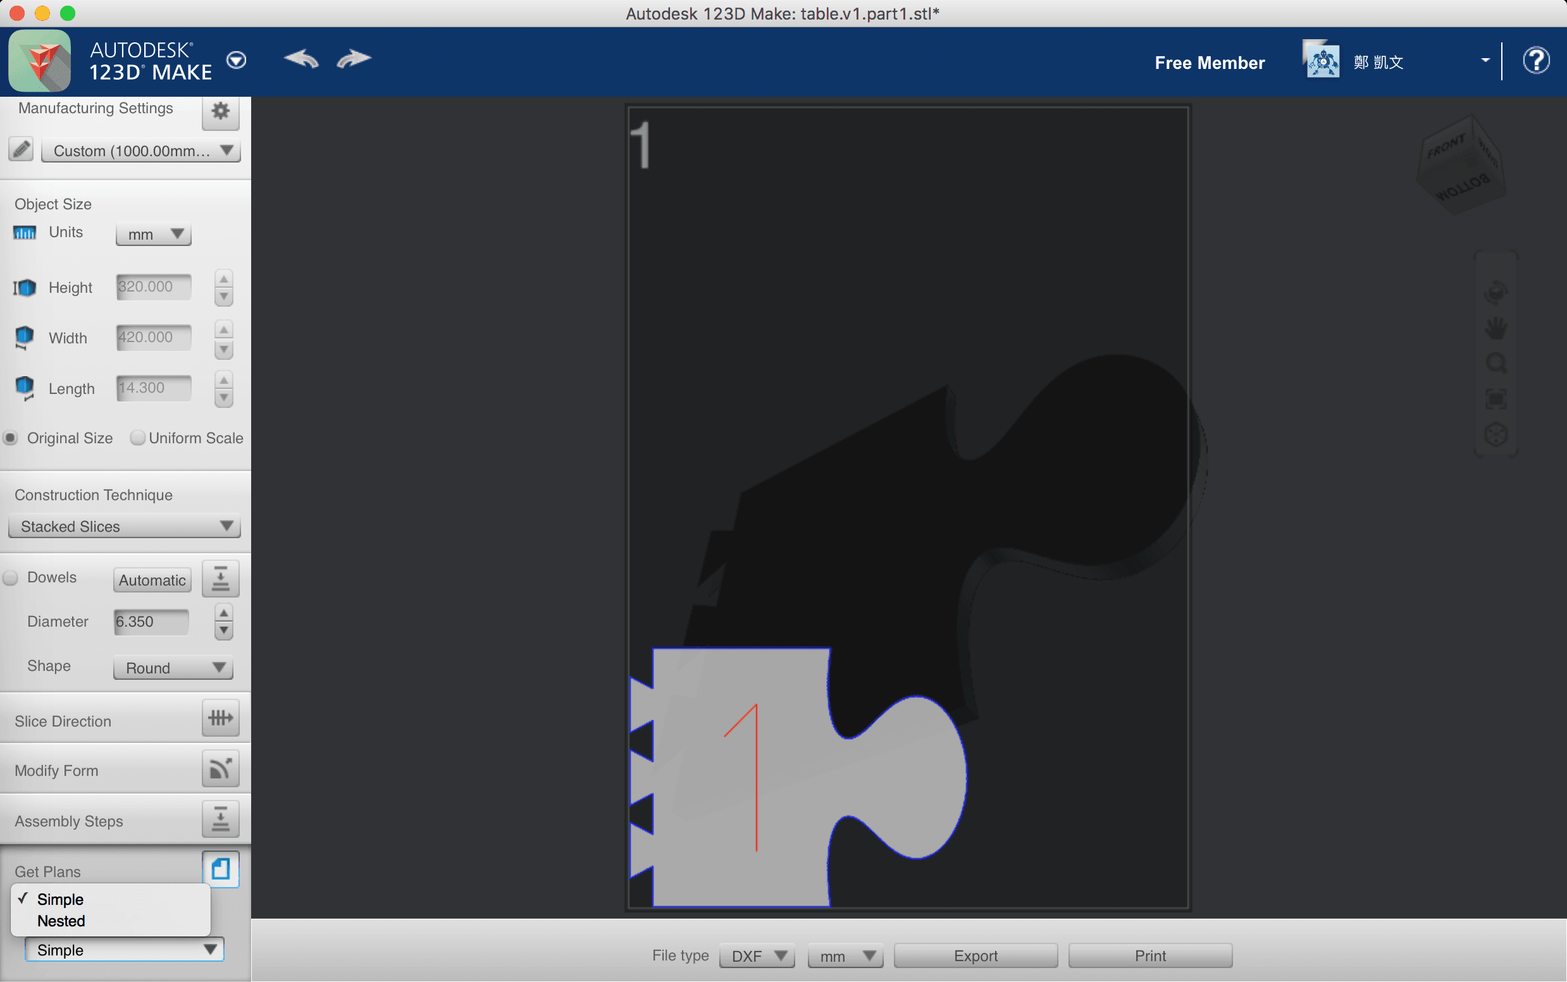The height and width of the screenshot is (982, 1567).
Task: Click the Automatic dowels button
Action: pos(152,580)
